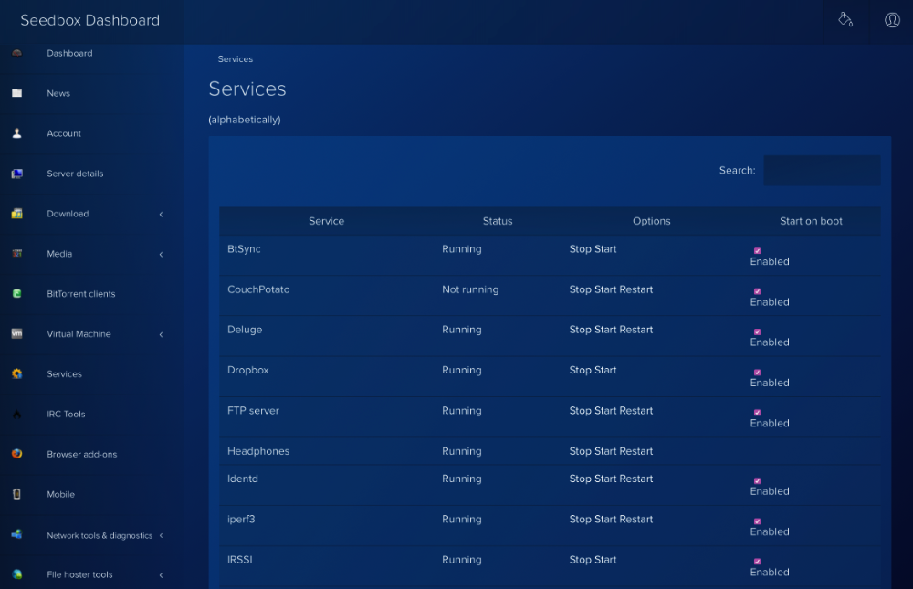
Task: Toggle Dropbox start on boot checkbox
Action: click(x=758, y=373)
